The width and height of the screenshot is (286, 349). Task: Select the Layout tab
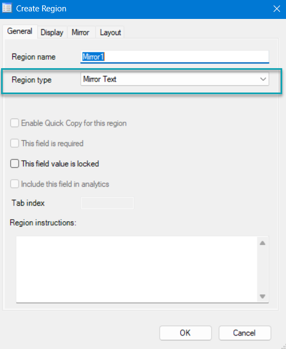[111, 32]
